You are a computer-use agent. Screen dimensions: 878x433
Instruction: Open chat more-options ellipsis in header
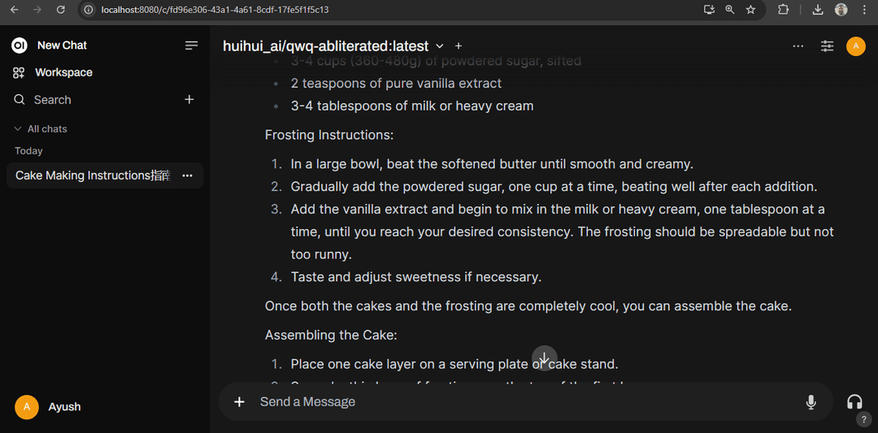pyautogui.click(x=798, y=45)
